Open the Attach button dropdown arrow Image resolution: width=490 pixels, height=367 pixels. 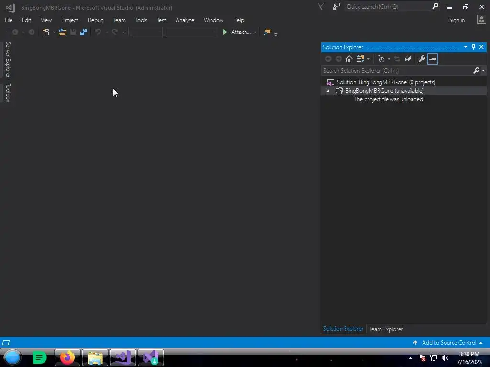click(x=255, y=32)
